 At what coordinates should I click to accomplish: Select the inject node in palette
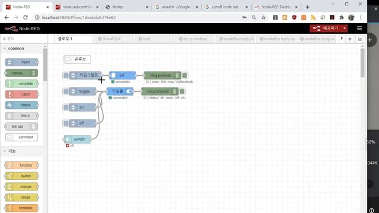click(22, 62)
